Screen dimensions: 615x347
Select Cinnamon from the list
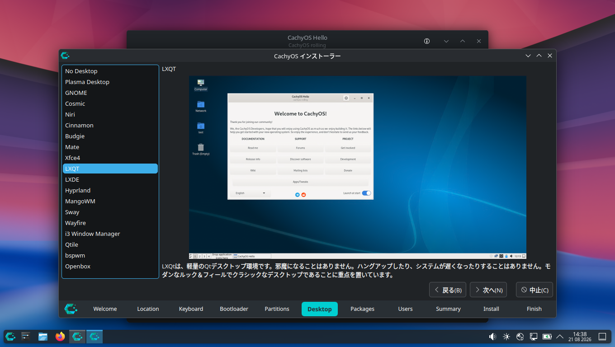(x=110, y=125)
